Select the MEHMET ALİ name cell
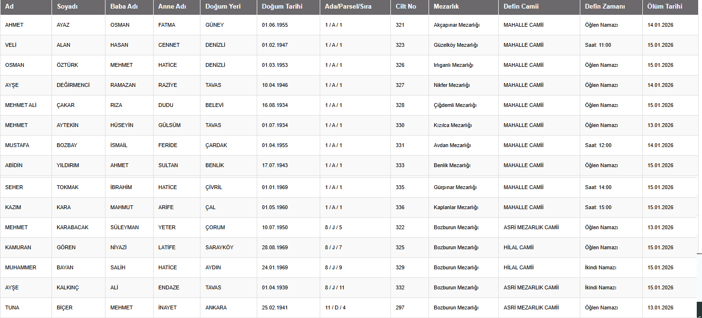This screenshot has height=318, width=702. (21, 105)
